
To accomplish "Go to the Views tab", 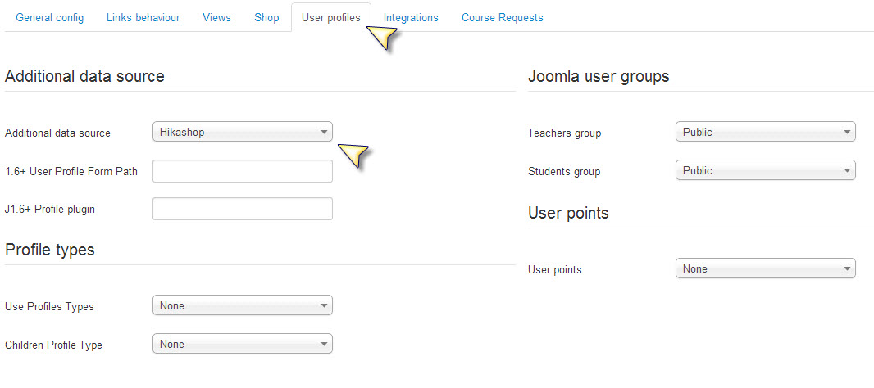I will (x=216, y=17).
